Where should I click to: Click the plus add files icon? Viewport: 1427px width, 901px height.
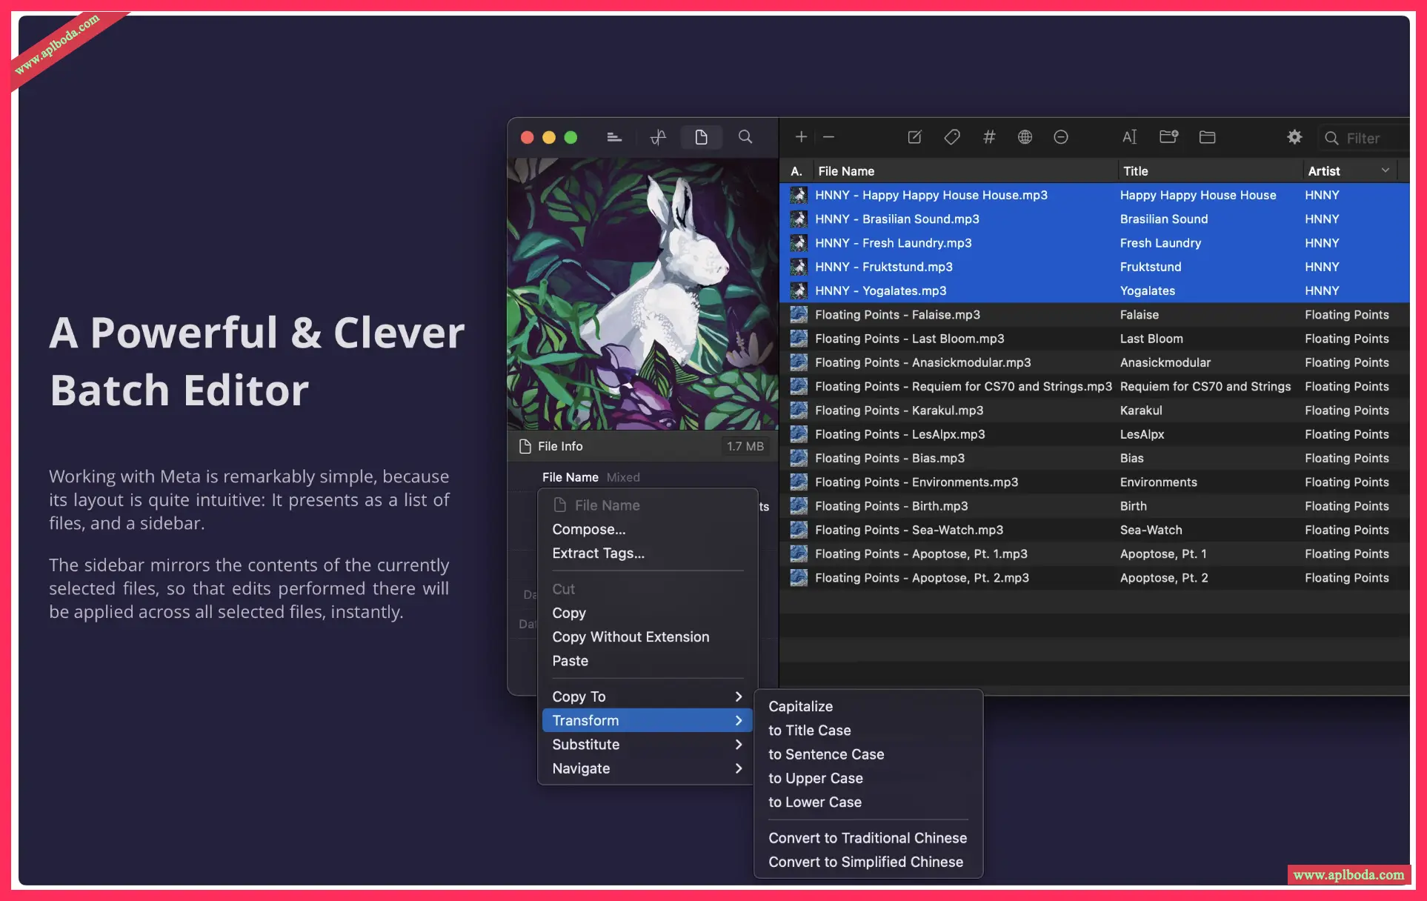click(801, 137)
